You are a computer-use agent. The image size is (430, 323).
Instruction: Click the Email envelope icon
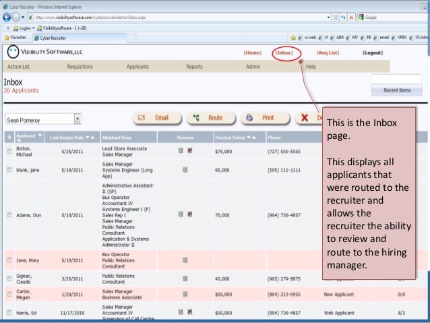(142, 118)
